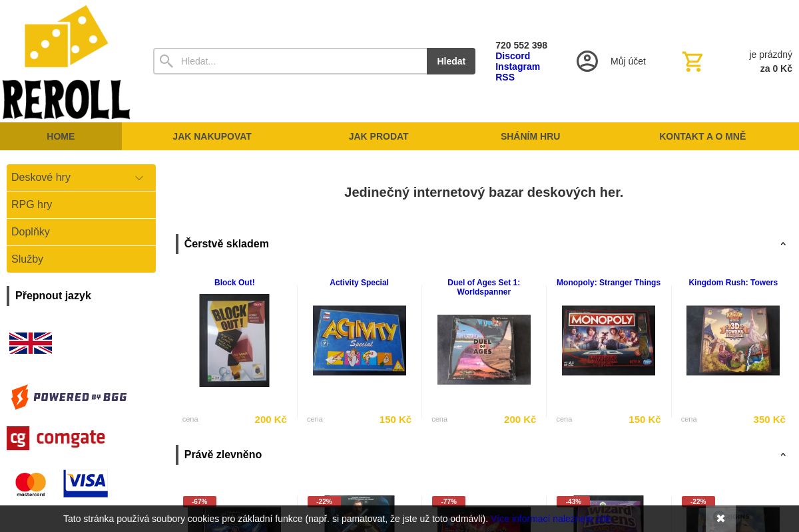799x532 pixels.
Task: Click the VISA logo
Action: 86,483
